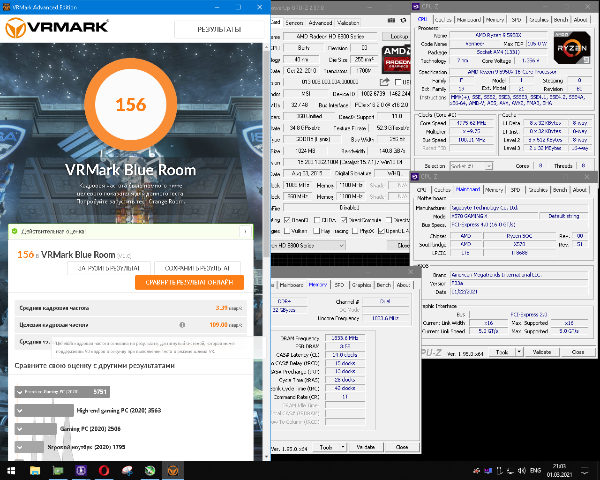Toggle the PhysX checkbox in GPU-Z
This screenshot has width=600, height=480.
click(355, 231)
